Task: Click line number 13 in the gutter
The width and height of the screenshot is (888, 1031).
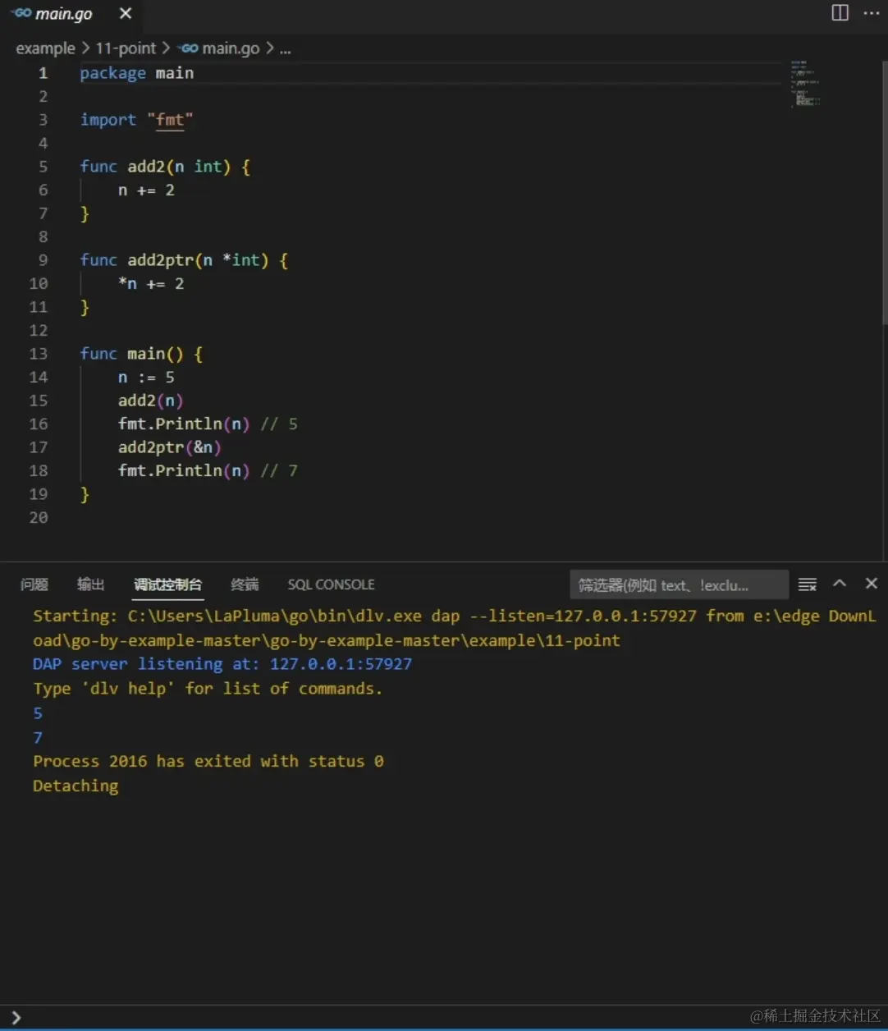Action: tap(39, 354)
